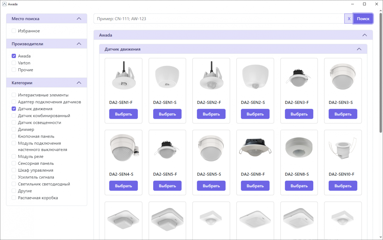Click Выбрать for DA2-SEN3-F
Screen dimensions: 383x240
pos(299,114)
